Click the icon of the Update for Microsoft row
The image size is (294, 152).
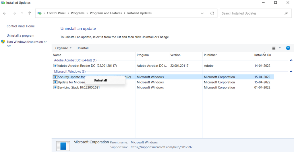tap(55, 82)
